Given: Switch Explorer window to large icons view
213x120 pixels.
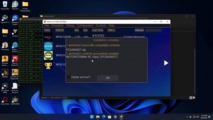Looking at the screenshot, I should coord(194,98).
